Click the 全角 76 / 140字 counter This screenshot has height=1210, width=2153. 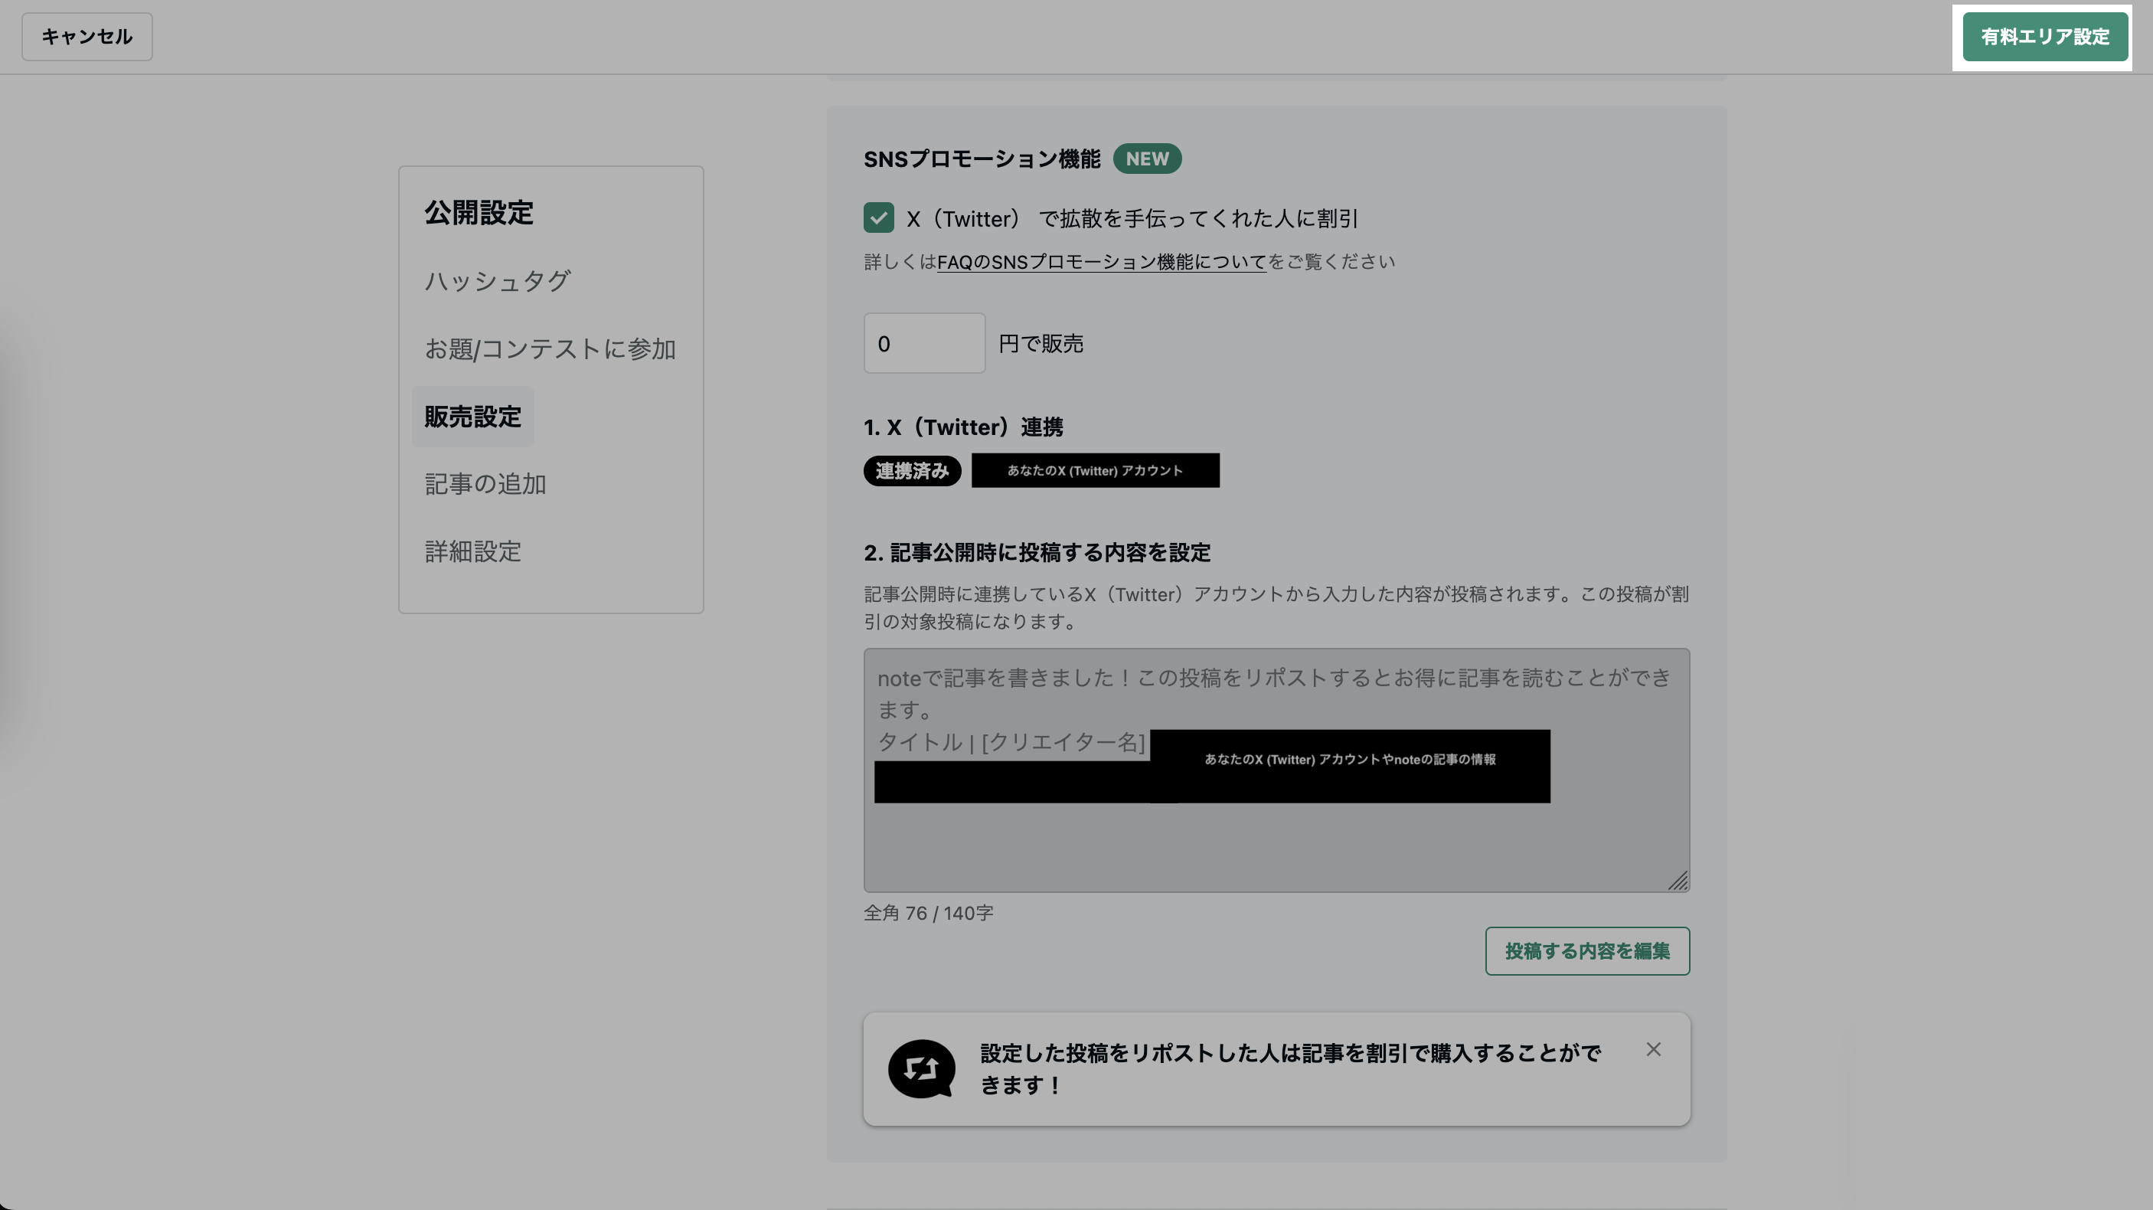[x=929, y=913]
